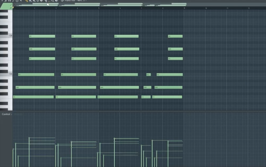This screenshot has width=266, height=167.
Task: Click the Playback speaker tool icon
Action: (56, 1)
